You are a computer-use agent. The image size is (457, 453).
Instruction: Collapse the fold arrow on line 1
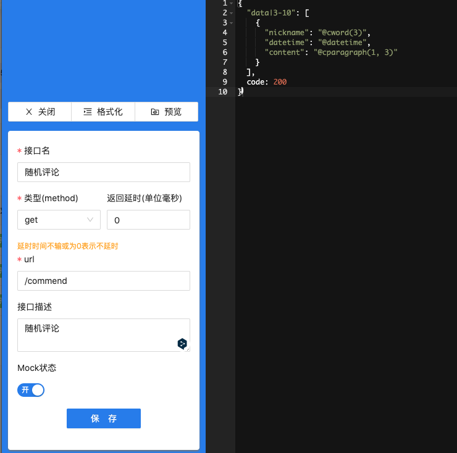click(232, 4)
